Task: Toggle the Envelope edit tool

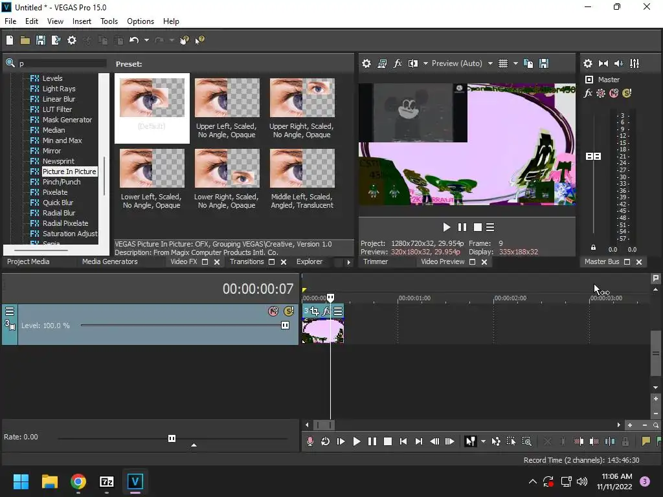Action: click(495, 441)
